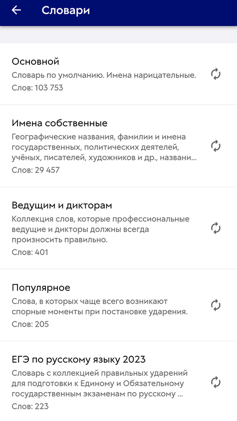The width and height of the screenshot is (237, 421).
Task: Tap word count Слов: 205
Action: click(31, 324)
